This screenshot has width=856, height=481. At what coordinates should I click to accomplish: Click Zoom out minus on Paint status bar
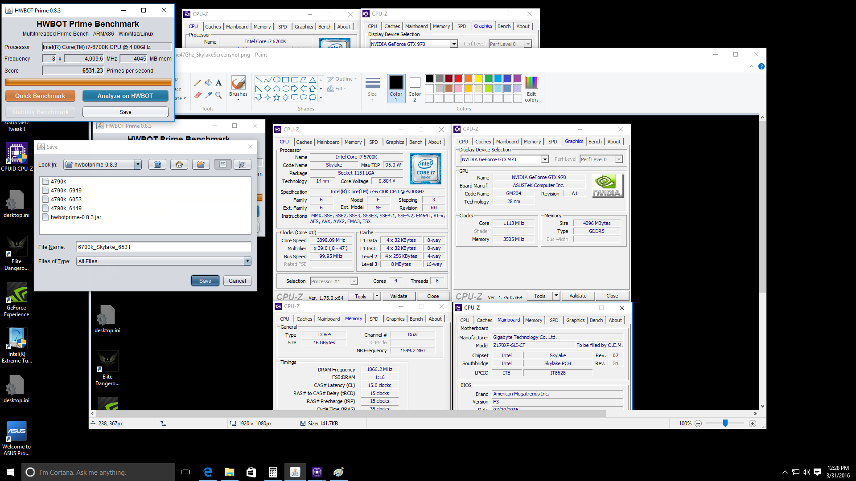[698, 424]
